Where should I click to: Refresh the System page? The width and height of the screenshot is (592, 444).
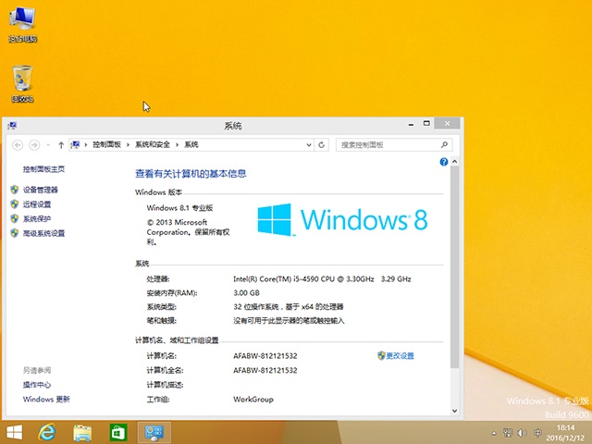(x=321, y=145)
